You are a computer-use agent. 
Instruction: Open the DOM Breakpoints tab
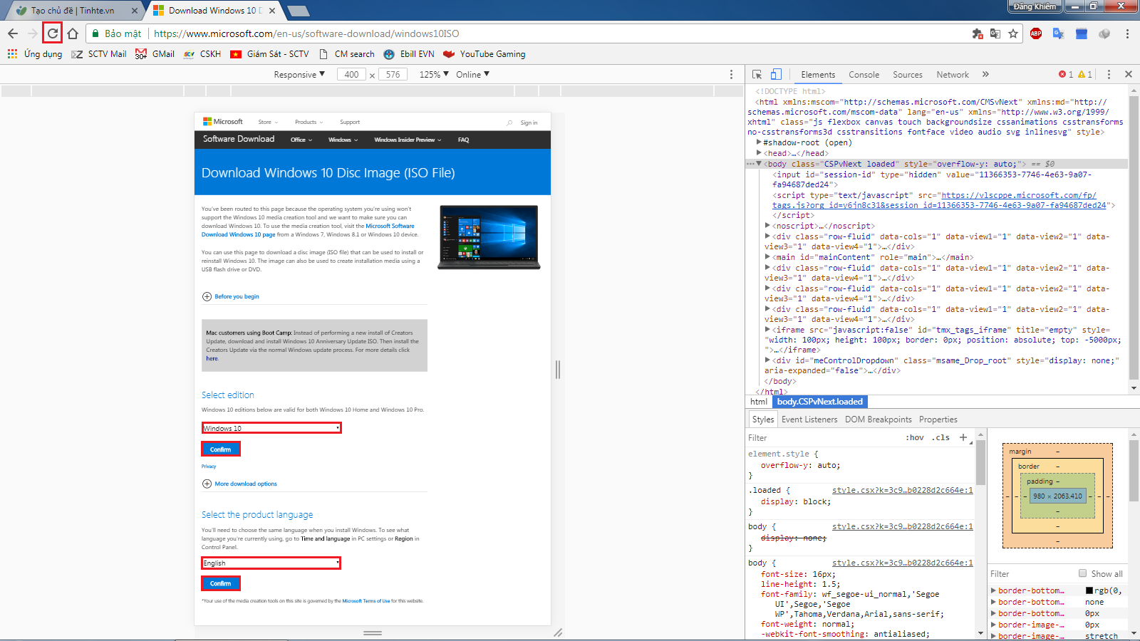click(x=879, y=419)
